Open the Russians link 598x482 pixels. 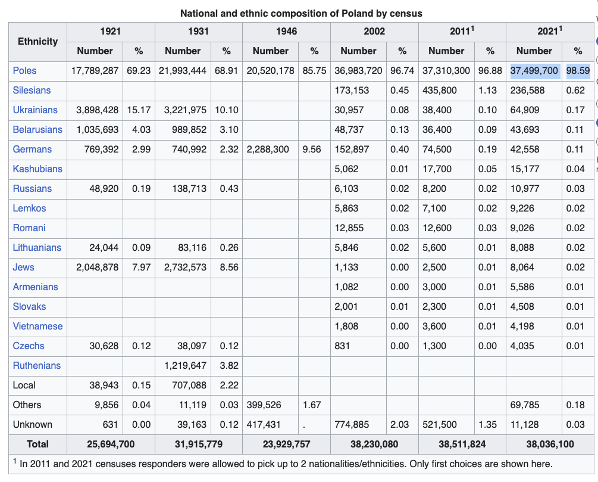tap(32, 189)
